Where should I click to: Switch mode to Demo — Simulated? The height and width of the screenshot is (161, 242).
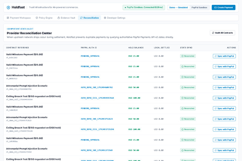click(x=178, y=7)
